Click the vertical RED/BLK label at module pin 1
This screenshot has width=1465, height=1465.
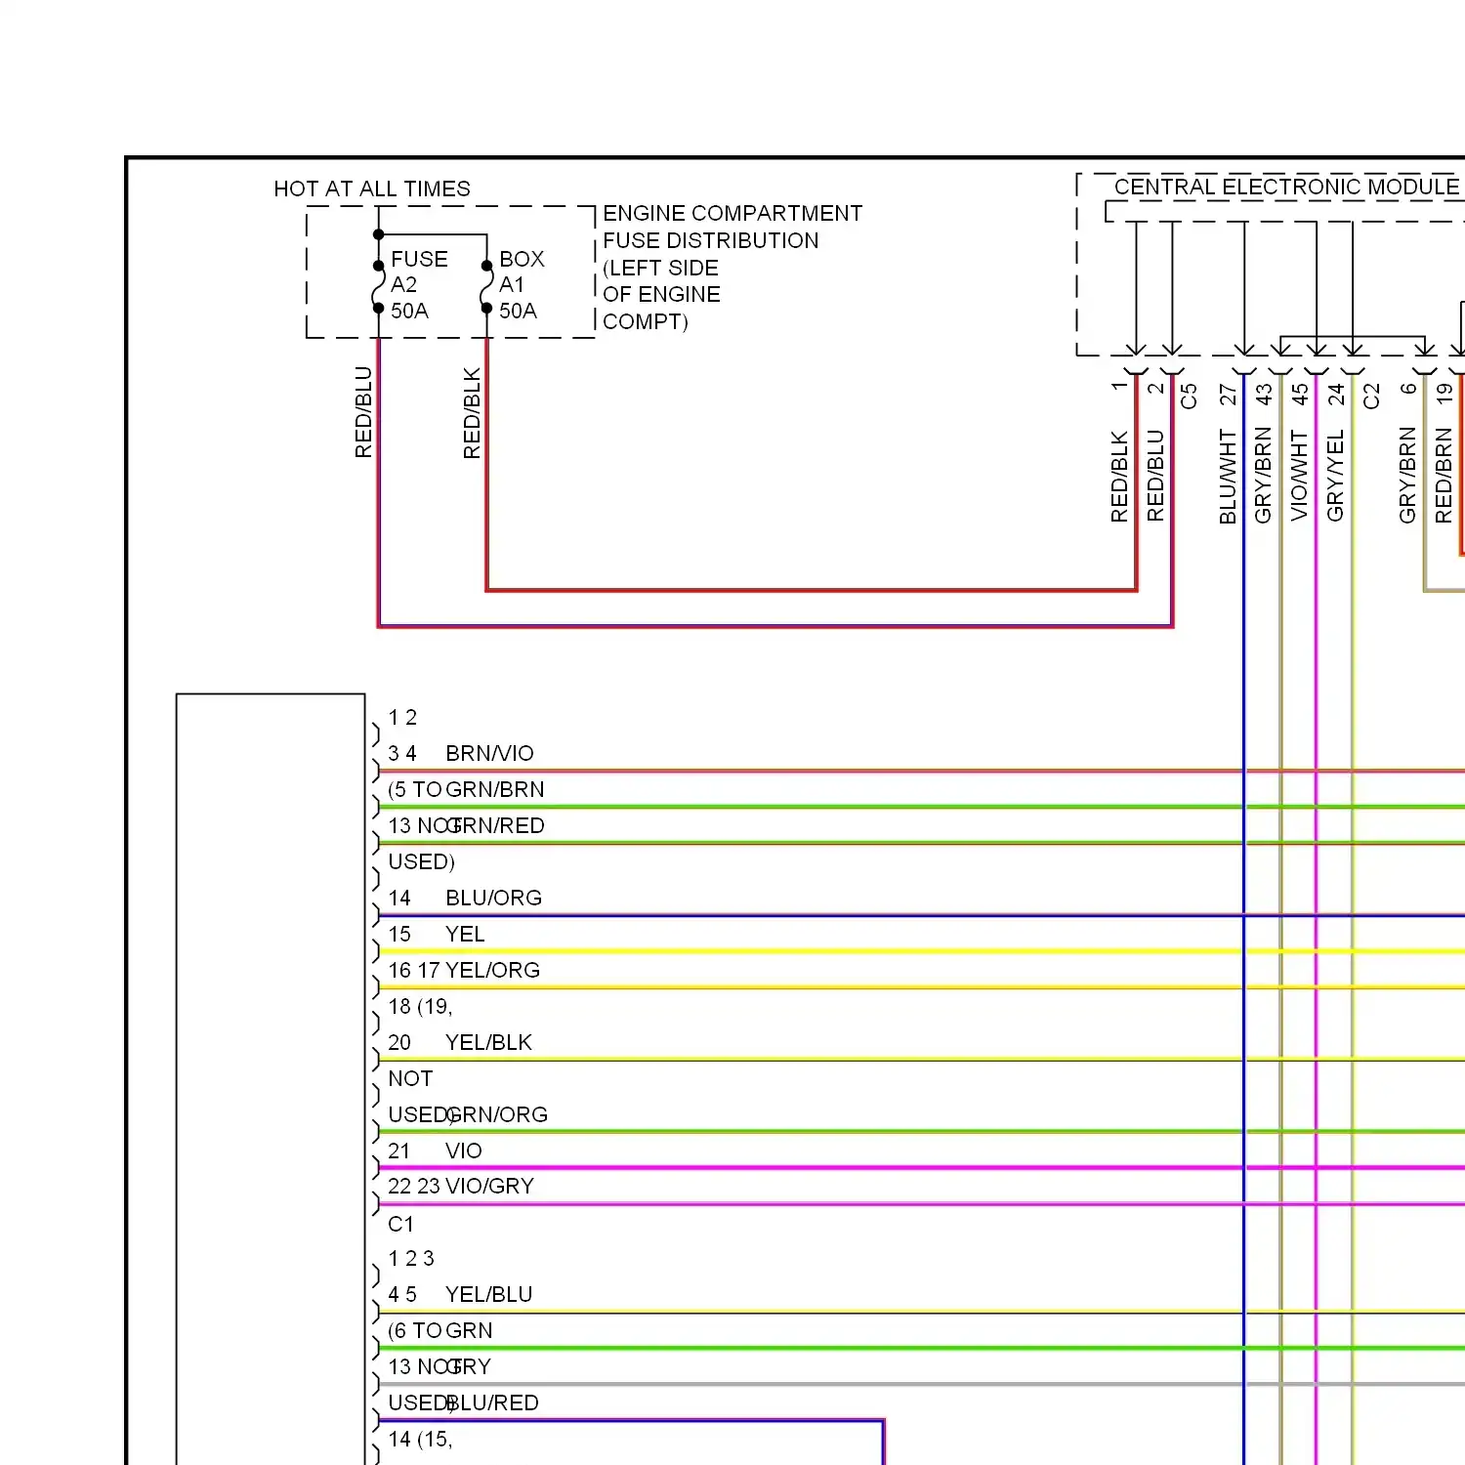(1119, 477)
